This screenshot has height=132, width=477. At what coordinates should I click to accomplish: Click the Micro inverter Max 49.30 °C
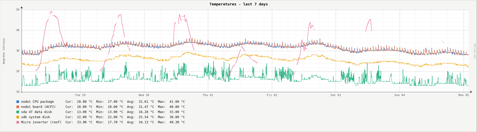click(177, 122)
